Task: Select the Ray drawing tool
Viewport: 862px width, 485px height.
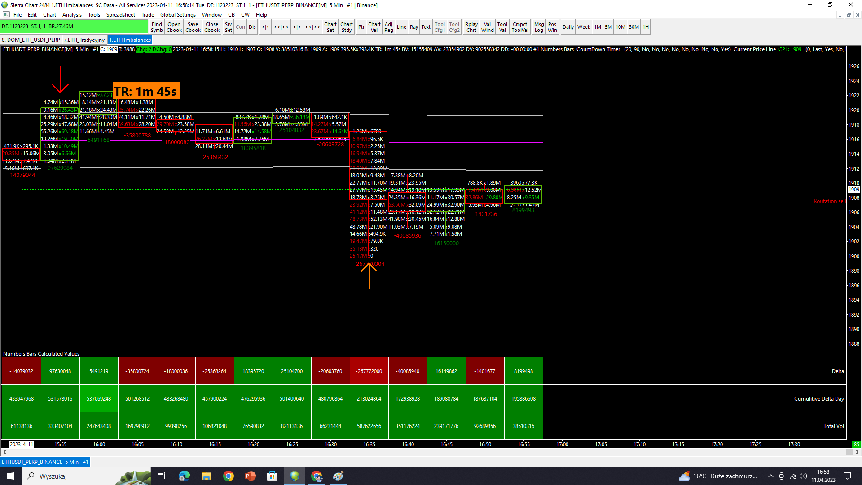Action: pyautogui.click(x=413, y=27)
